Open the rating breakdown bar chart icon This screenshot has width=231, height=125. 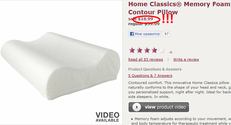[x=171, y=52]
